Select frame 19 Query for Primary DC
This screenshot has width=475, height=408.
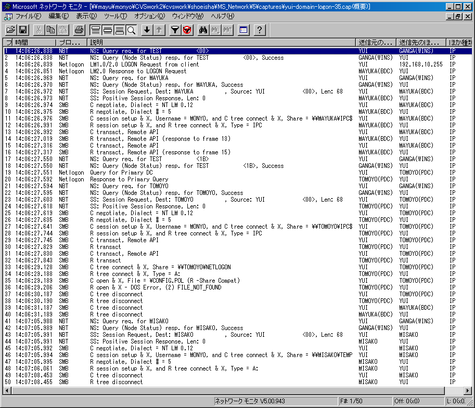click(x=237, y=173)
